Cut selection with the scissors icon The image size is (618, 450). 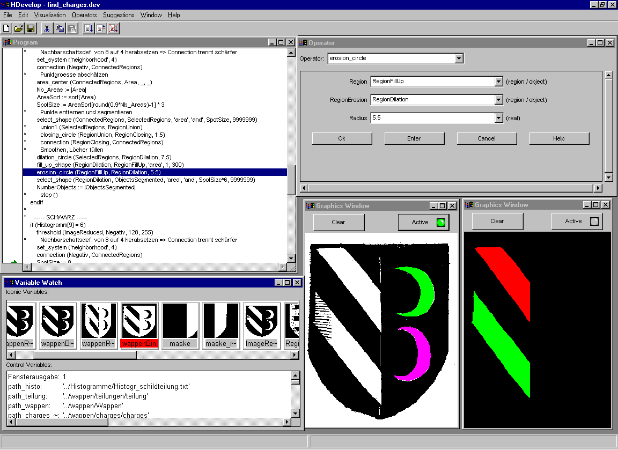pyautogui.click(x=47, y=28)
